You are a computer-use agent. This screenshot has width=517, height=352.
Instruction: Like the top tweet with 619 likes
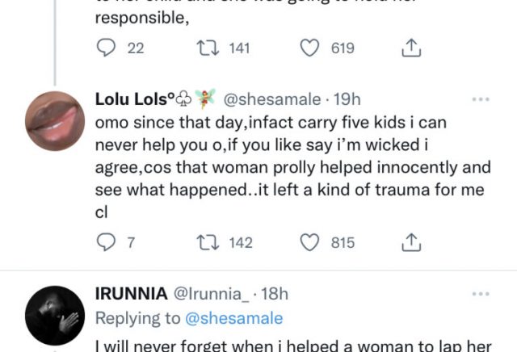309,48
